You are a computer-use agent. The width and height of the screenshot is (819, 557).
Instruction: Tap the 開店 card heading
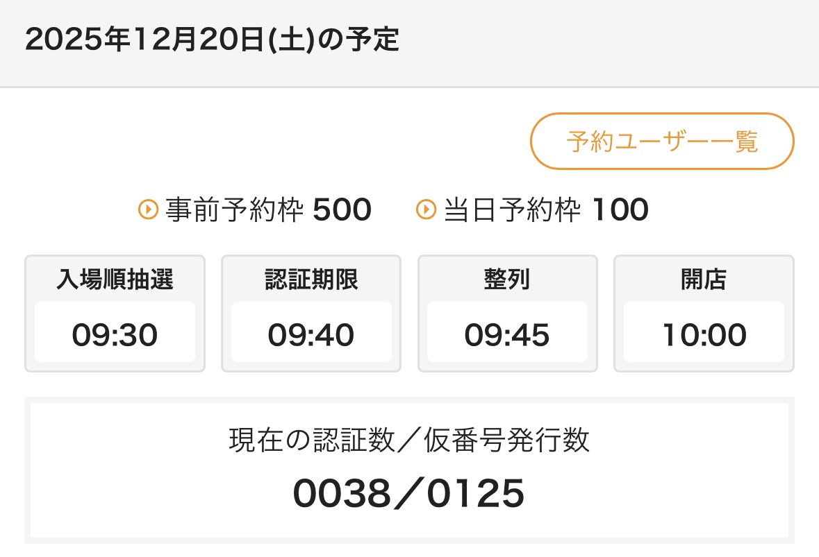704,280
